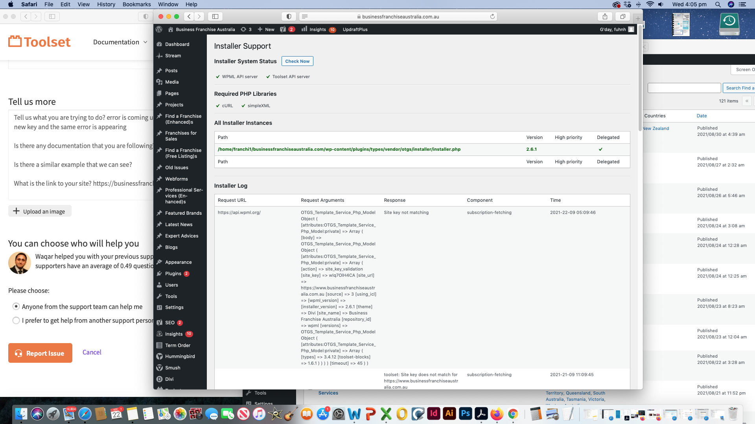Viewport: 755px width, 424px height.
Task: Click the WordPress logo in admin bar
Action: tap(159, 29)
